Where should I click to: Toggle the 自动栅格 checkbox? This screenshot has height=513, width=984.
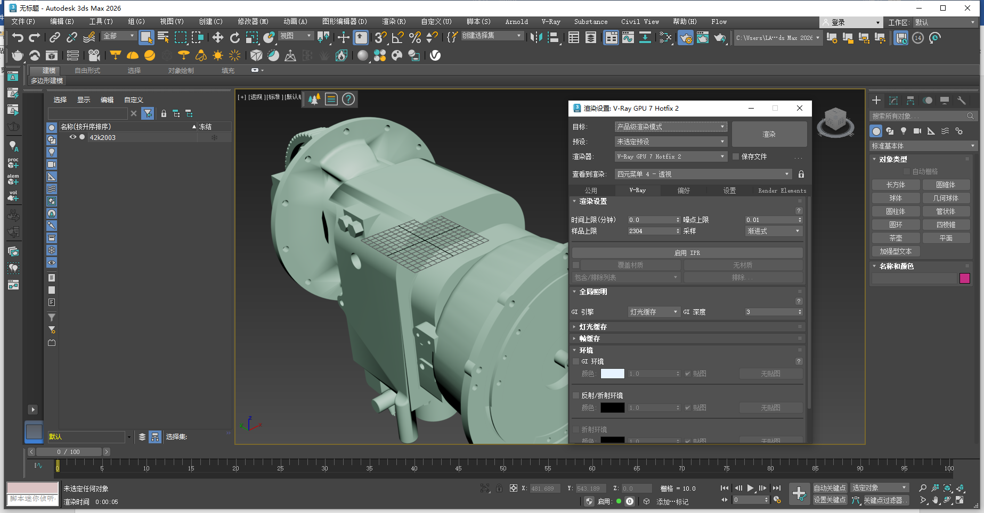point(907,171)
